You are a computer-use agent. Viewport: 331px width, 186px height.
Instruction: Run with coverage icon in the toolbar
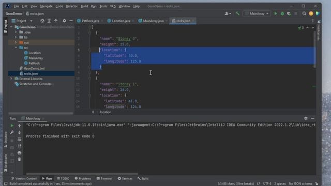(289, 13)
